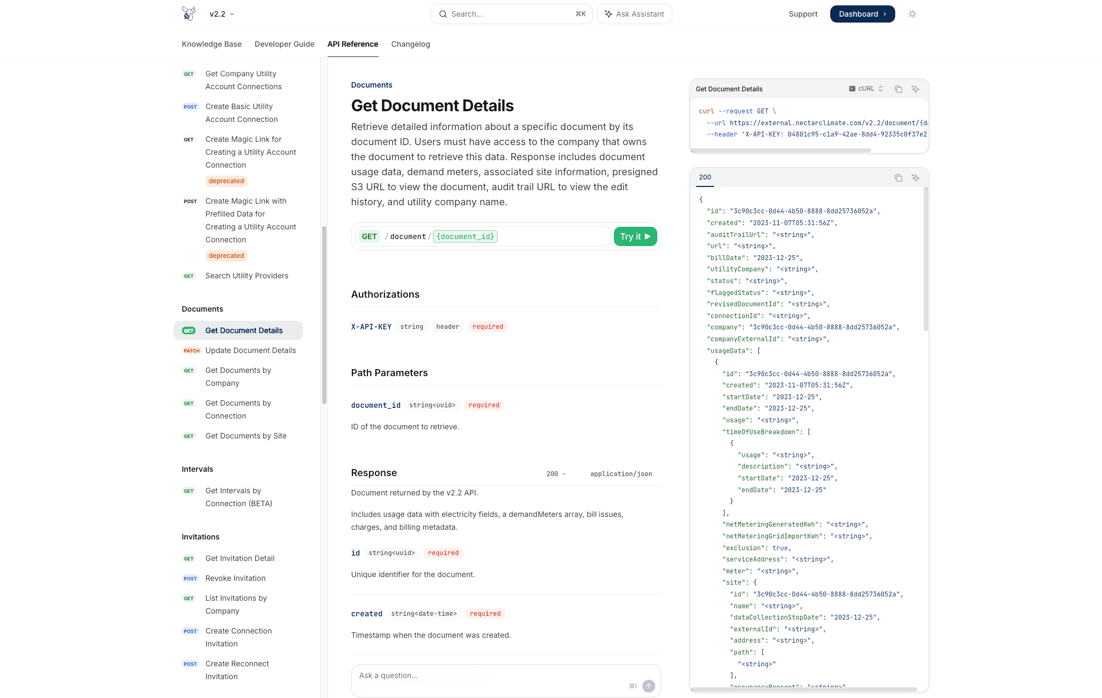Ask AI about the cURL request
Screen dimensions: 1102x698
coord(916,89)
